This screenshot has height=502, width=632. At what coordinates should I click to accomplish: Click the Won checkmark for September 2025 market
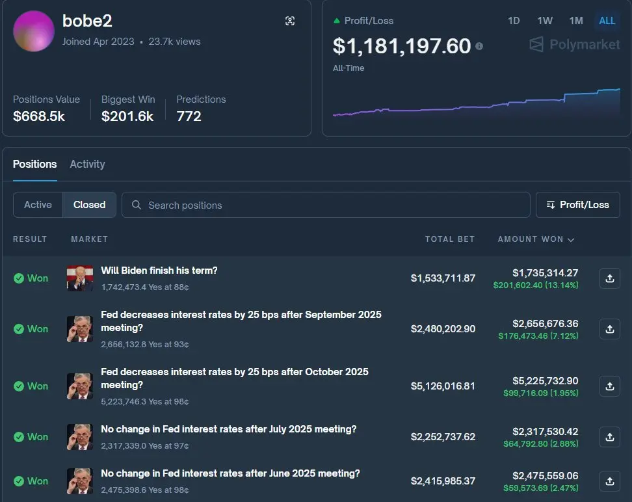pyautogui.click(x=19, y=329)
